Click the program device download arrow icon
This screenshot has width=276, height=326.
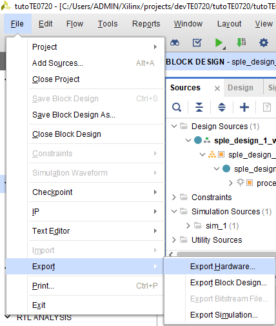point(241,43)
